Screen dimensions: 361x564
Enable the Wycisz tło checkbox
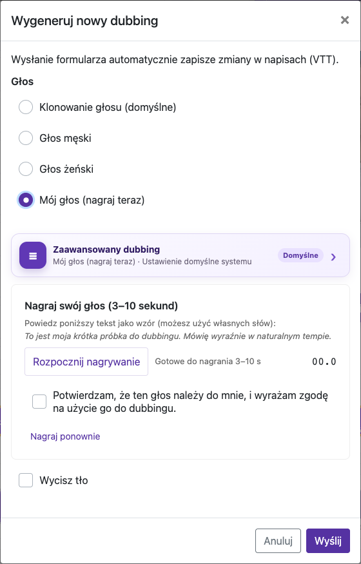click(x=26, y=481)
